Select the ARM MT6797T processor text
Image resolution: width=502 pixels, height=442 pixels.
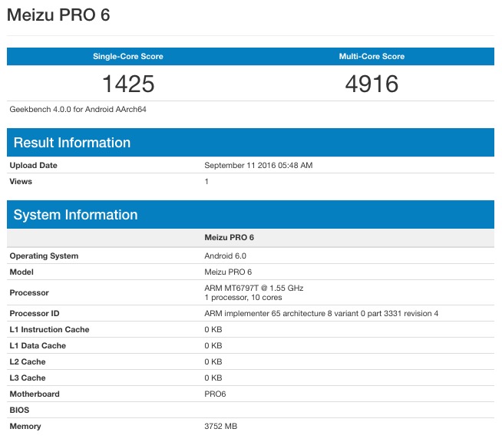pyautogui.click(x=253, y=288)
